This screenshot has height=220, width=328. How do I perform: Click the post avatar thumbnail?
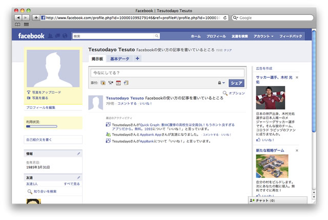click(96, 103)
